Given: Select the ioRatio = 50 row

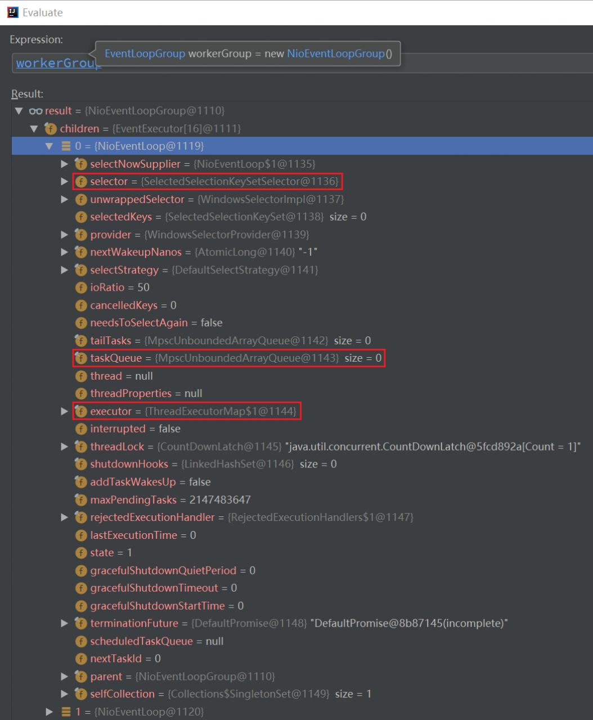Looking at the screenshot, I should pyautogui.click(x=302, y=287).
